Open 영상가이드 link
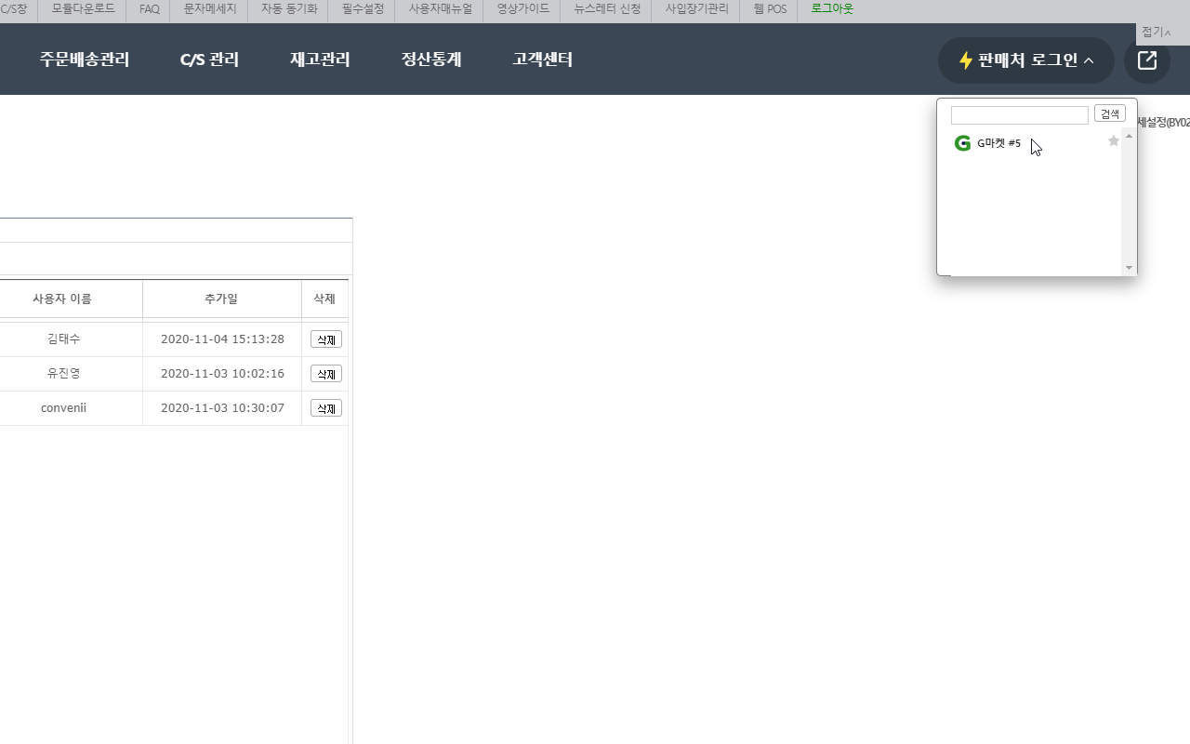The height and width of the screenshot is (744, 1190). [523, 8]
